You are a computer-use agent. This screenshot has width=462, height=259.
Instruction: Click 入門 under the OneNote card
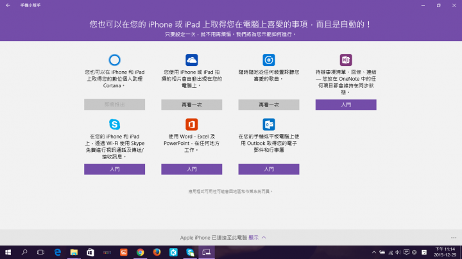(x=346, y=104)
